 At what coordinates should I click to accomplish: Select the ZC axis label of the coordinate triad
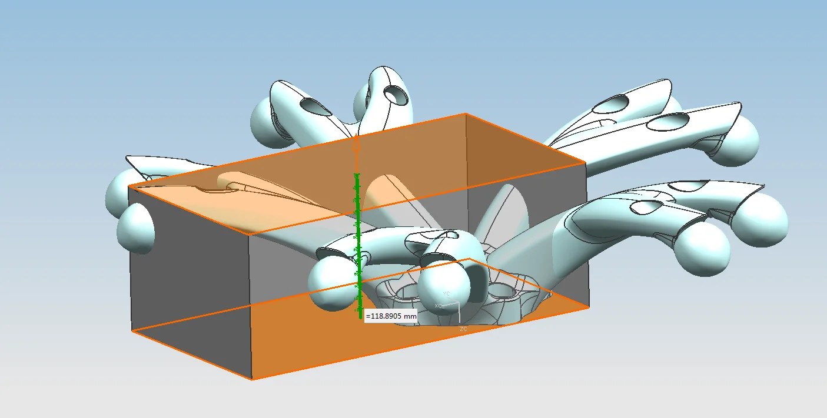click(x=463, y=329)
